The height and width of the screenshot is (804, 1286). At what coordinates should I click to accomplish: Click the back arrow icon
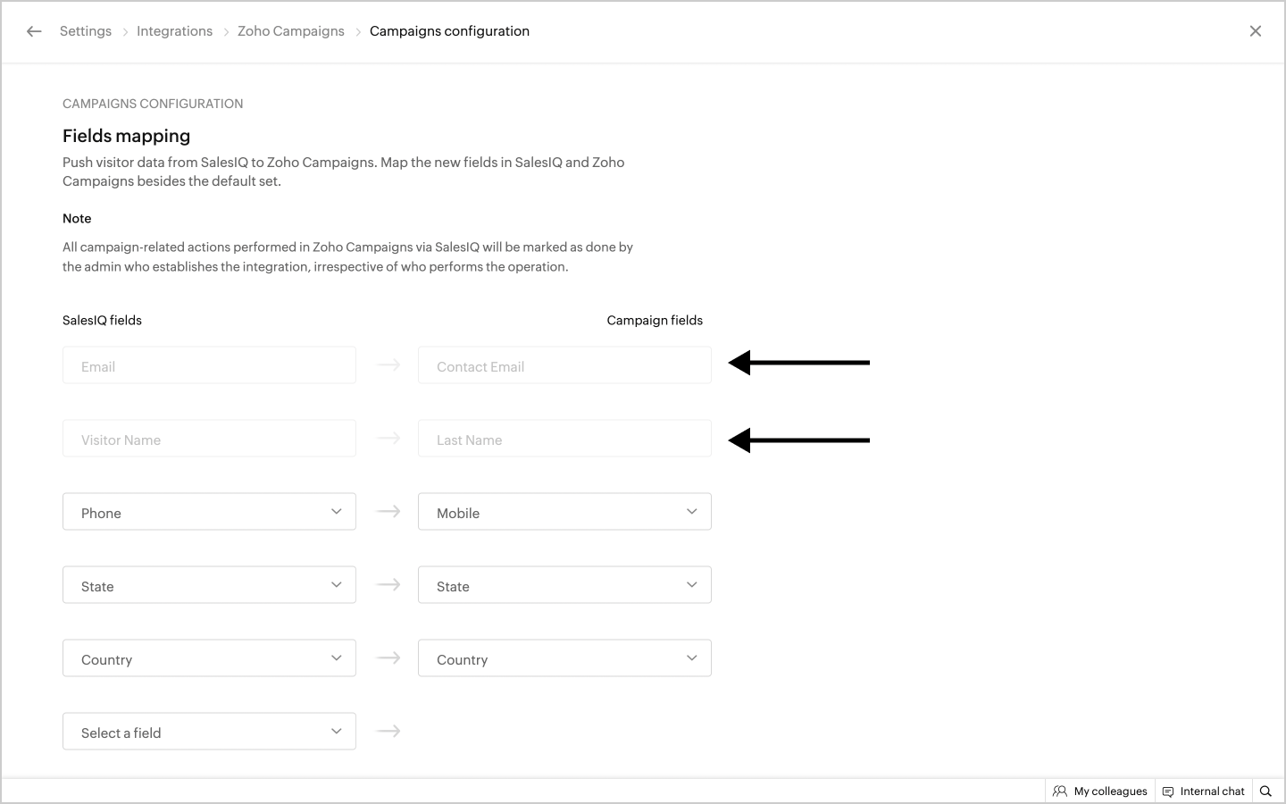pos(34,31)
